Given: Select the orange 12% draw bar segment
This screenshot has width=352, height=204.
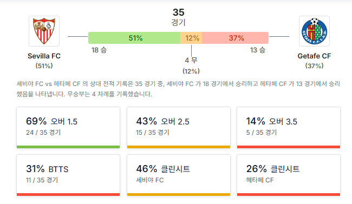Looking at the screenshot, I should coord(191,38).
